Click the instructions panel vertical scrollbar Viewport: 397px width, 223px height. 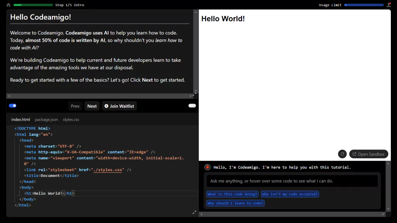pos(195,51)
